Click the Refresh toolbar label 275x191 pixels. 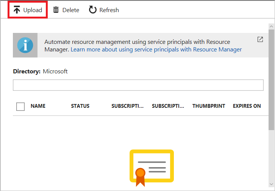pos(109,10)
